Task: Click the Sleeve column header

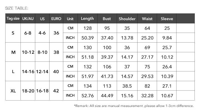Action: coord(167,19)
